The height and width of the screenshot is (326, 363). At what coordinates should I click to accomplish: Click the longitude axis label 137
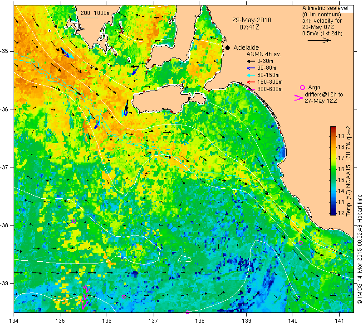pyautogui.click(x=153, y=321)
